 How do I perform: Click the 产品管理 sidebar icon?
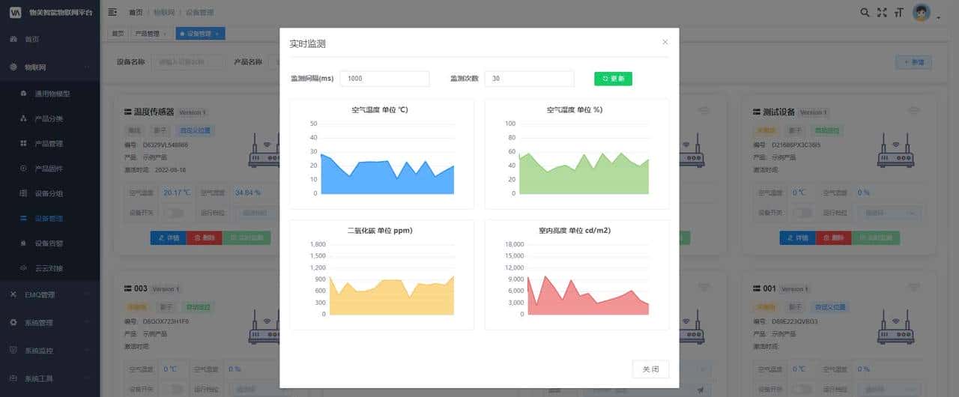(24, 143)
